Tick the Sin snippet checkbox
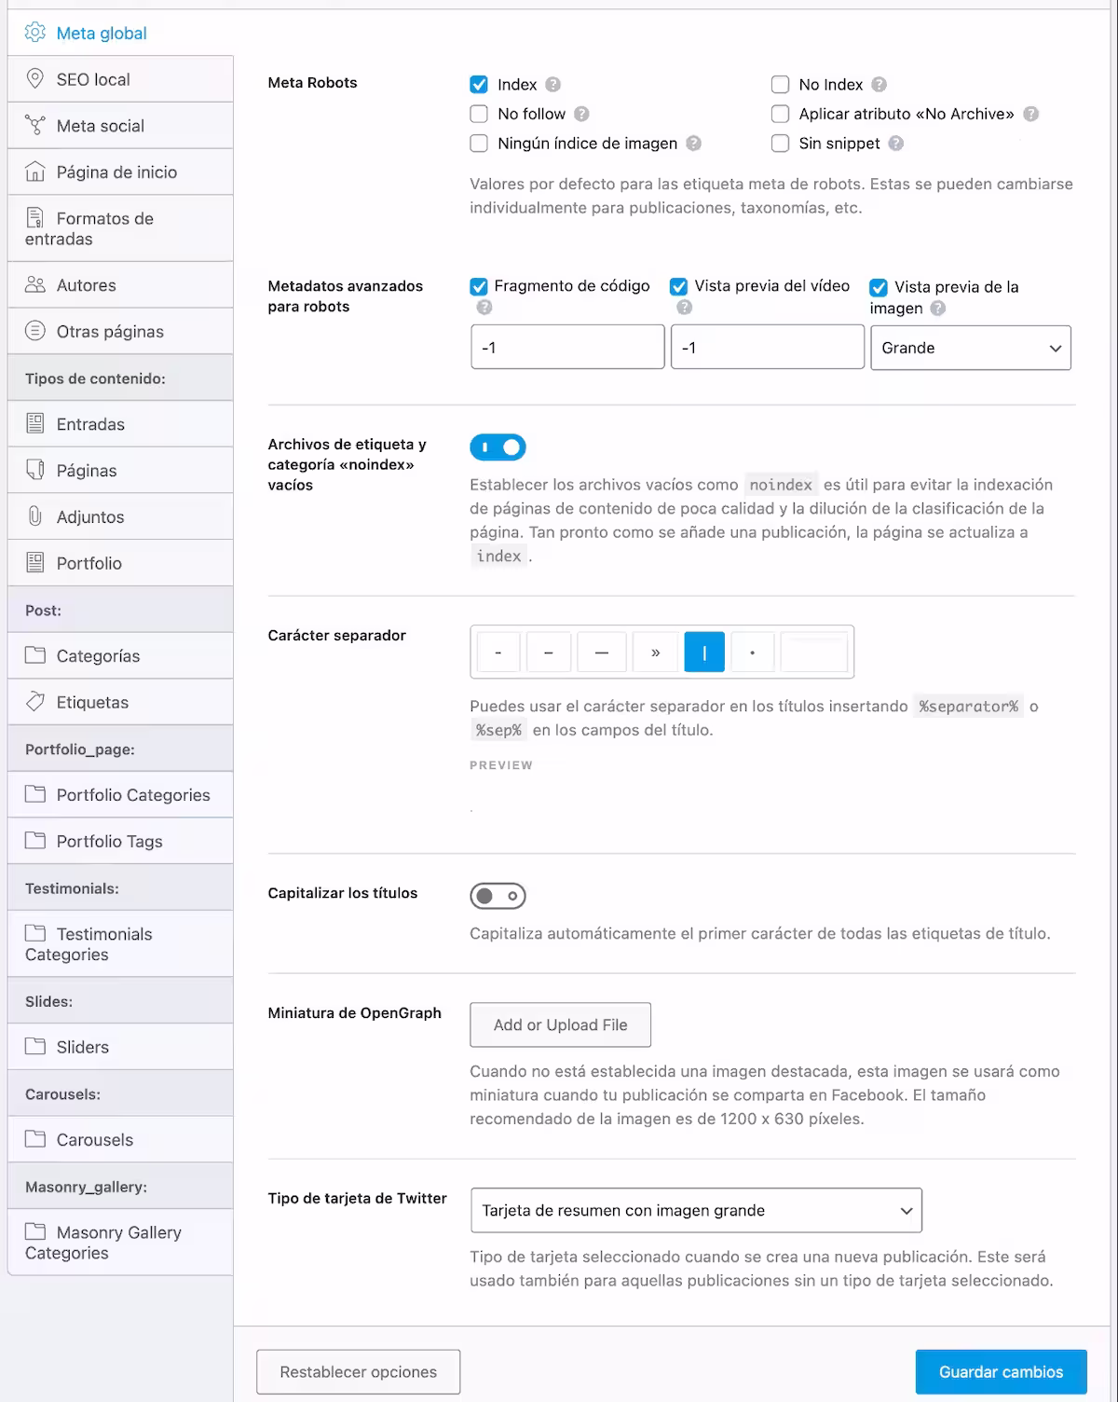Viewport: 1118px width, 1402px height. click(780, 144)
